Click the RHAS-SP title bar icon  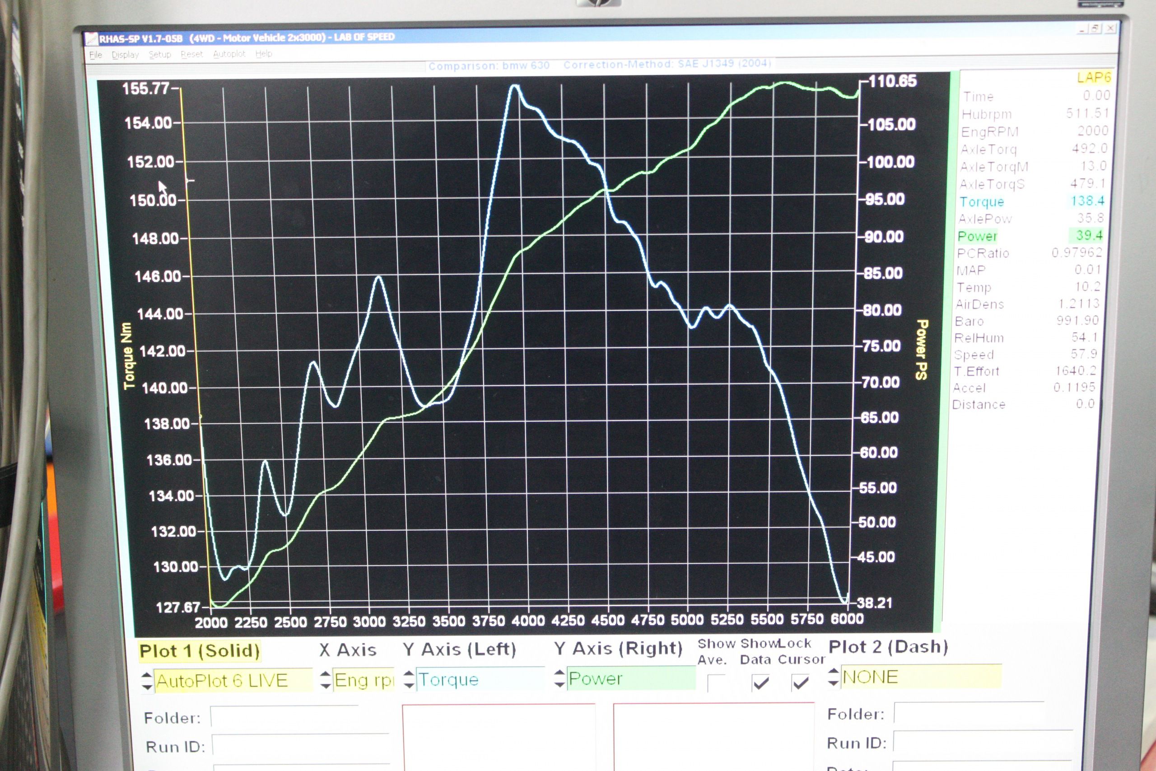91,39
